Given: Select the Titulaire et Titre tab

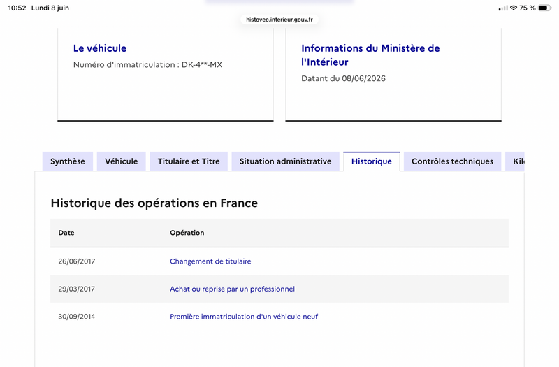Looking at the screenshot, I should (189, 161).
